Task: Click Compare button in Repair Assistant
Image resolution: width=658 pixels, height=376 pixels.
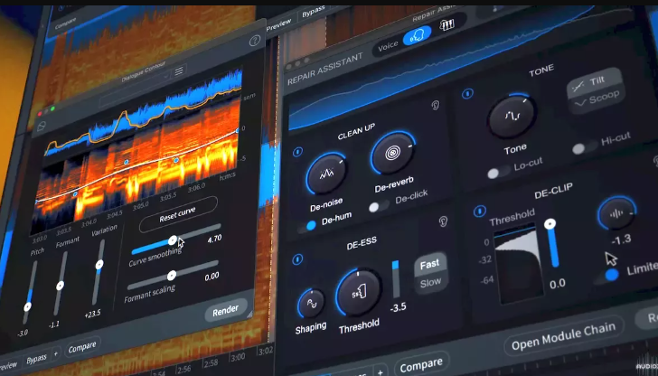Action: pos(421,365)
